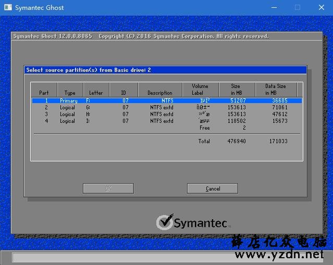The height and width of the screenshot is (265, 333).
Task: Click 'NTFS' description in F: row
Action: coord(167,100)
